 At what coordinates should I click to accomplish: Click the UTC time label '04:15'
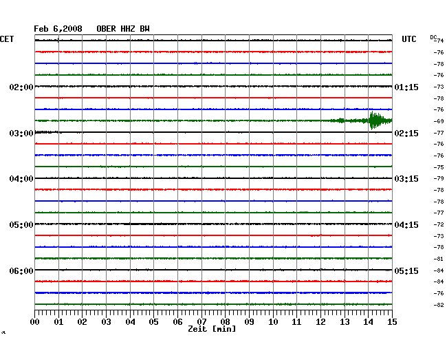coord(406,225)
